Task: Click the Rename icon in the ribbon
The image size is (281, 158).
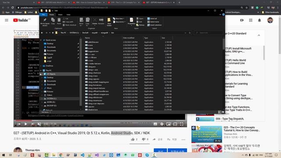Action: 101,21
